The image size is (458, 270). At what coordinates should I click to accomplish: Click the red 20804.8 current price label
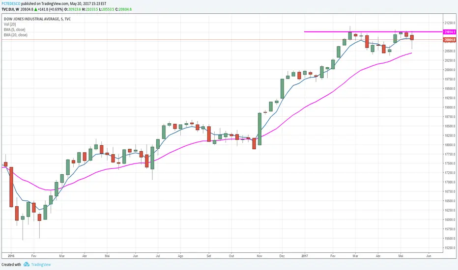point(450,40)
